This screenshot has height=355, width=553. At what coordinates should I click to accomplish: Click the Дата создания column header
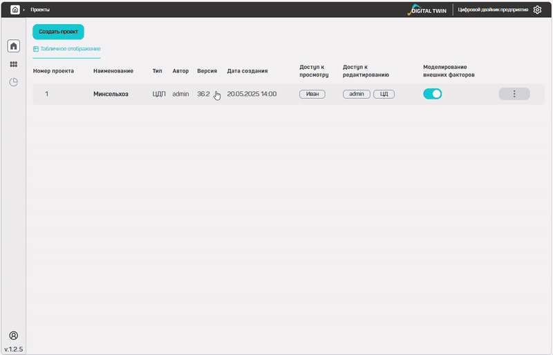[x=247, y=71]
